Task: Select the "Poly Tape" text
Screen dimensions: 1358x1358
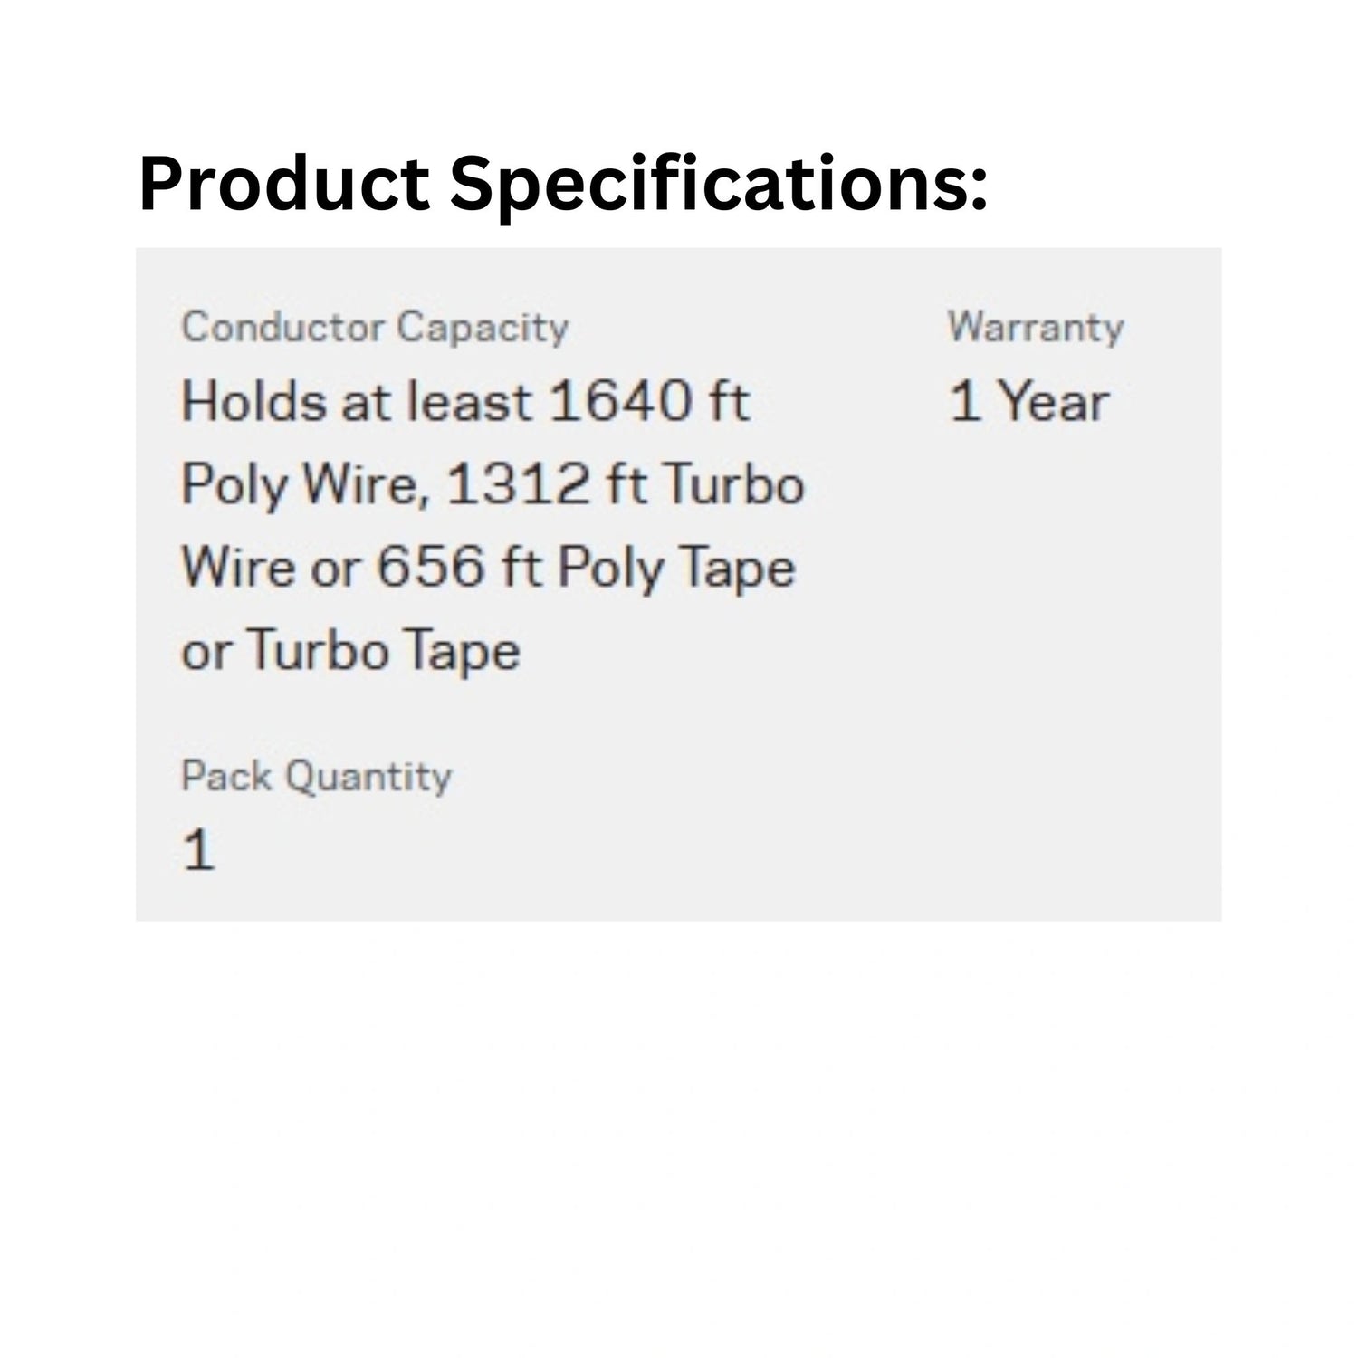Action: point(676,569)
